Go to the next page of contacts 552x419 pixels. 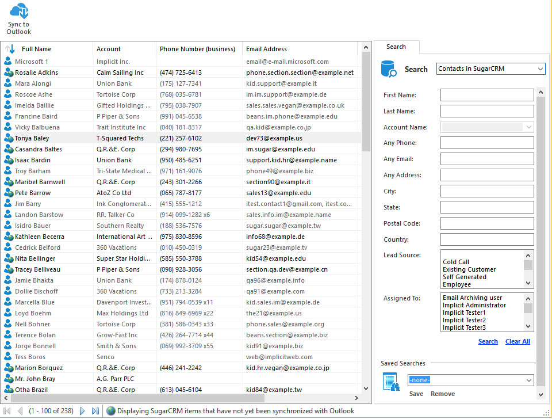coord(82,411)
